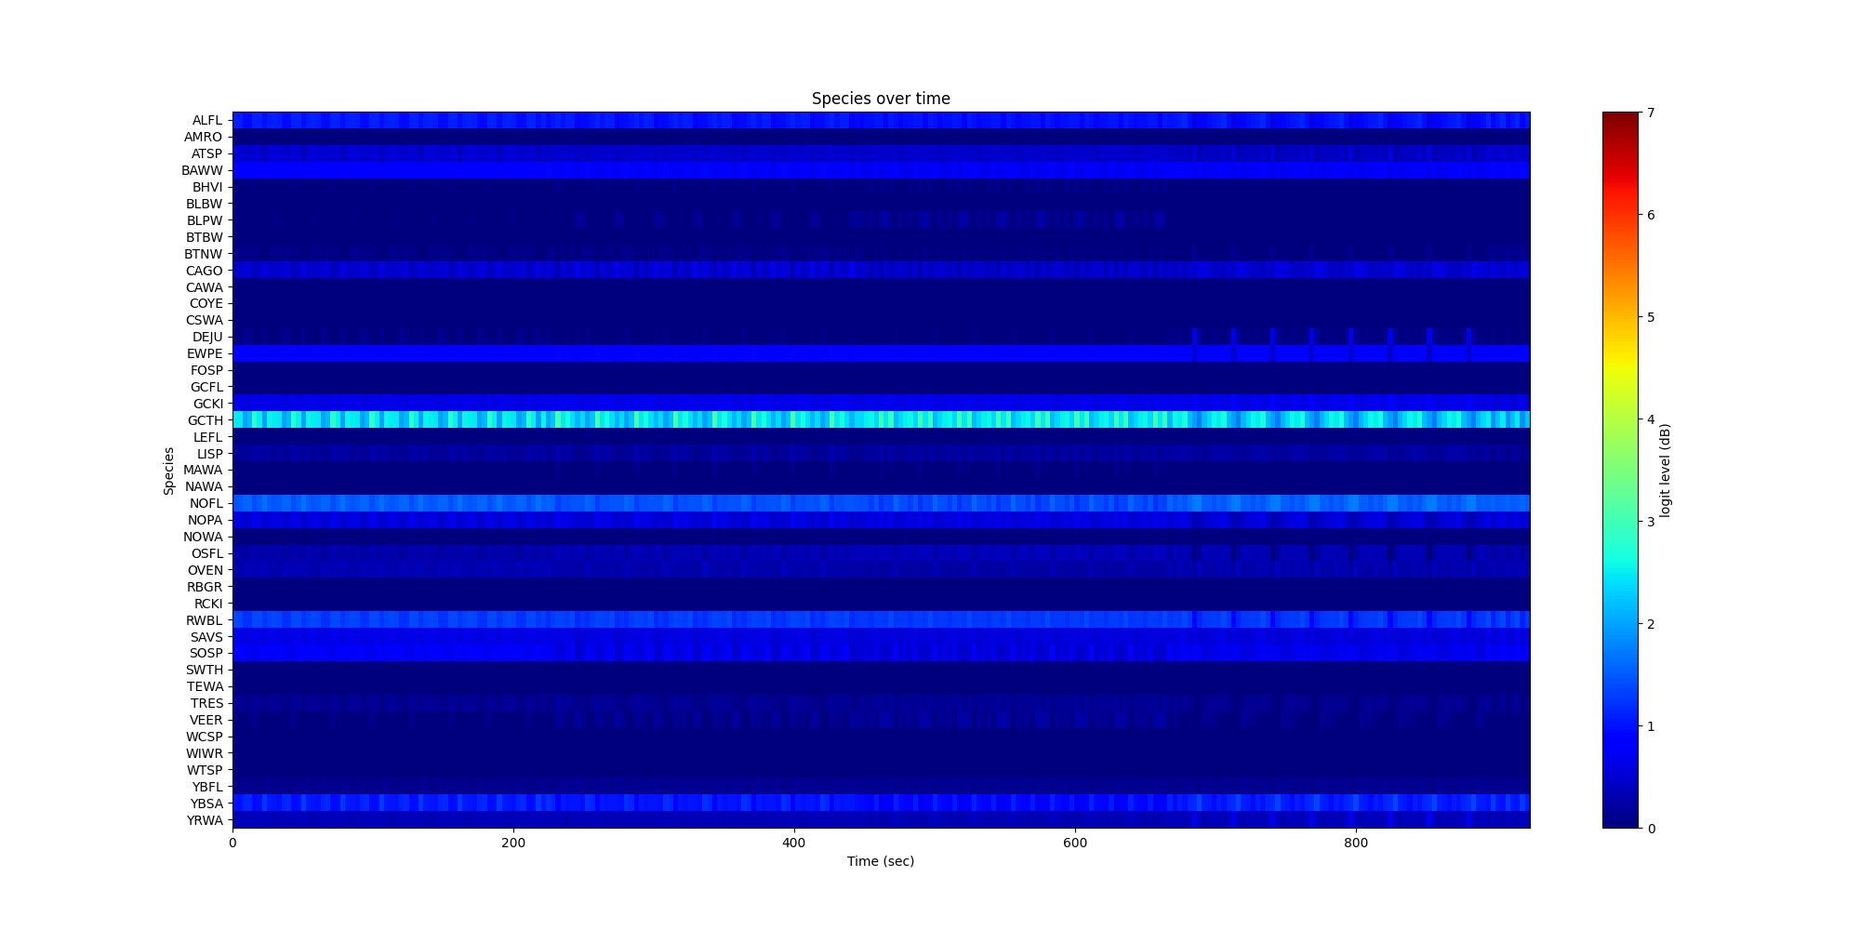1860x930 pixels.
Task: Click the "Species" y-axis title
Action: click(169, 471)
